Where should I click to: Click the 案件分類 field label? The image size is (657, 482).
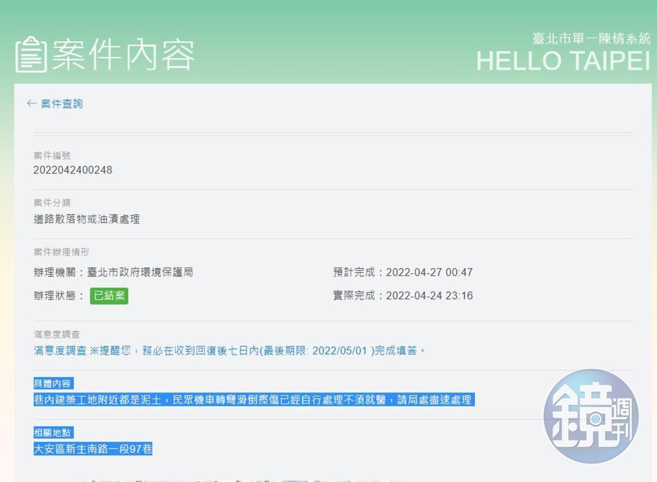[x=52, y=203]
